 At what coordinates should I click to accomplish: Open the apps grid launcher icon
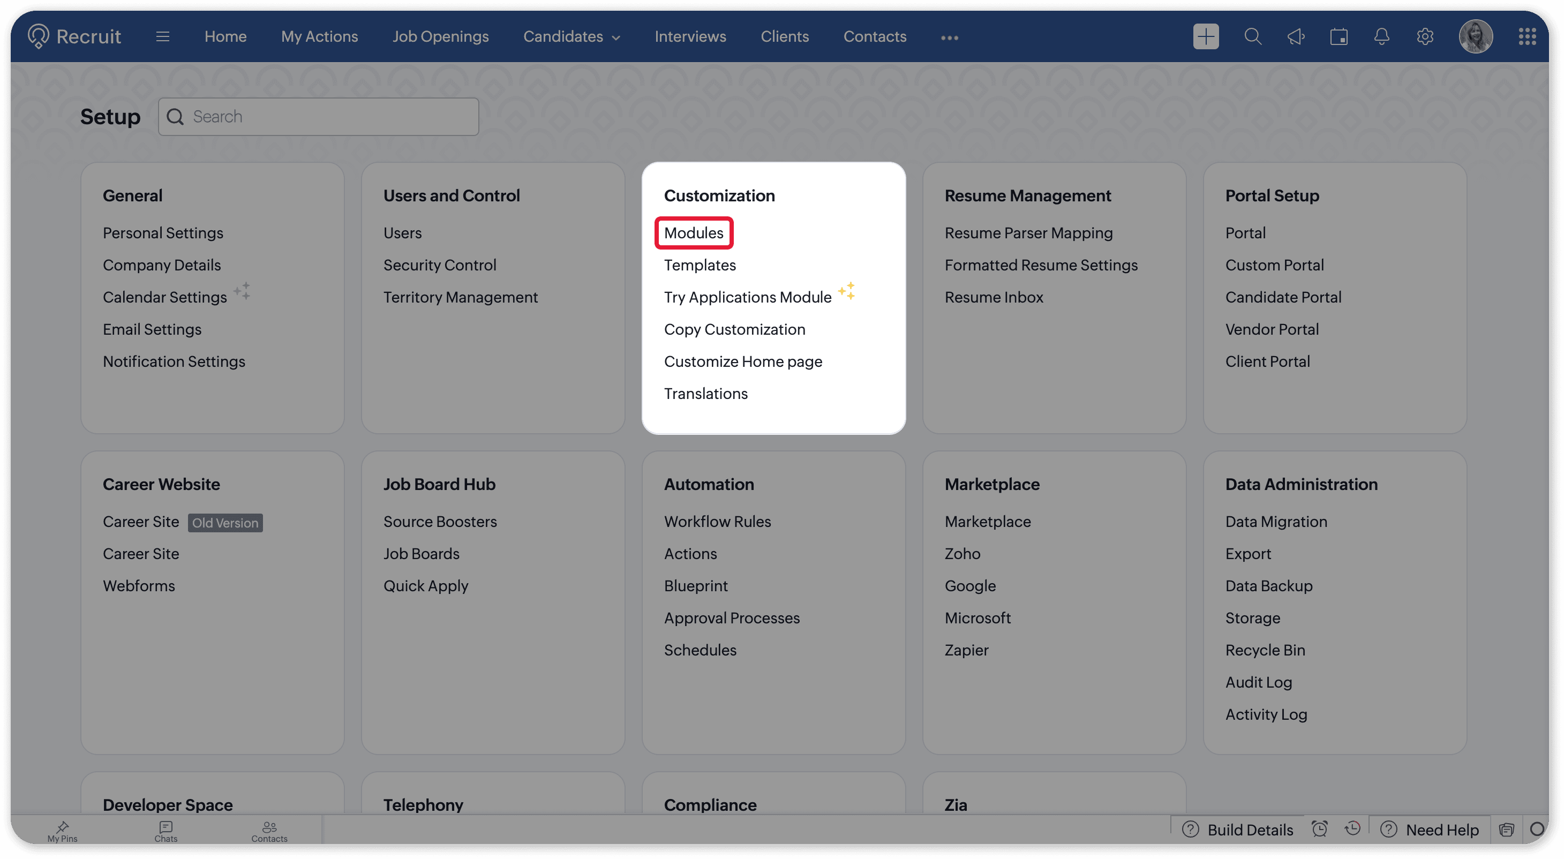point(1527,36)
